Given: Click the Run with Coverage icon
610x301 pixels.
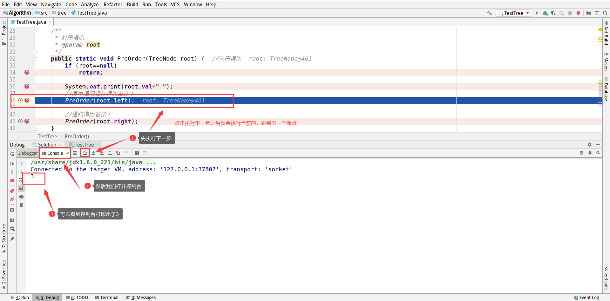Looking at the screenshot, I should 553,13.
